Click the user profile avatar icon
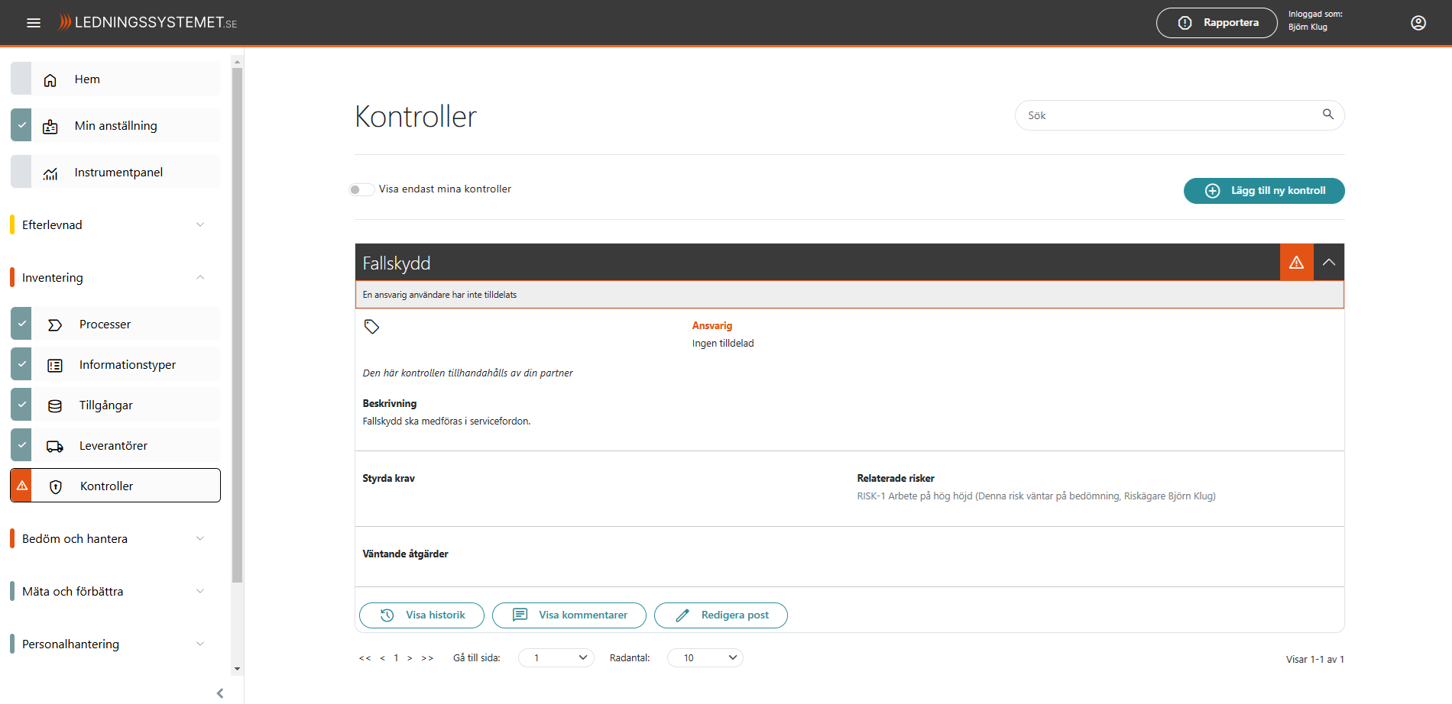This screenshot has height=704, width=1452. pos(1418,23)
